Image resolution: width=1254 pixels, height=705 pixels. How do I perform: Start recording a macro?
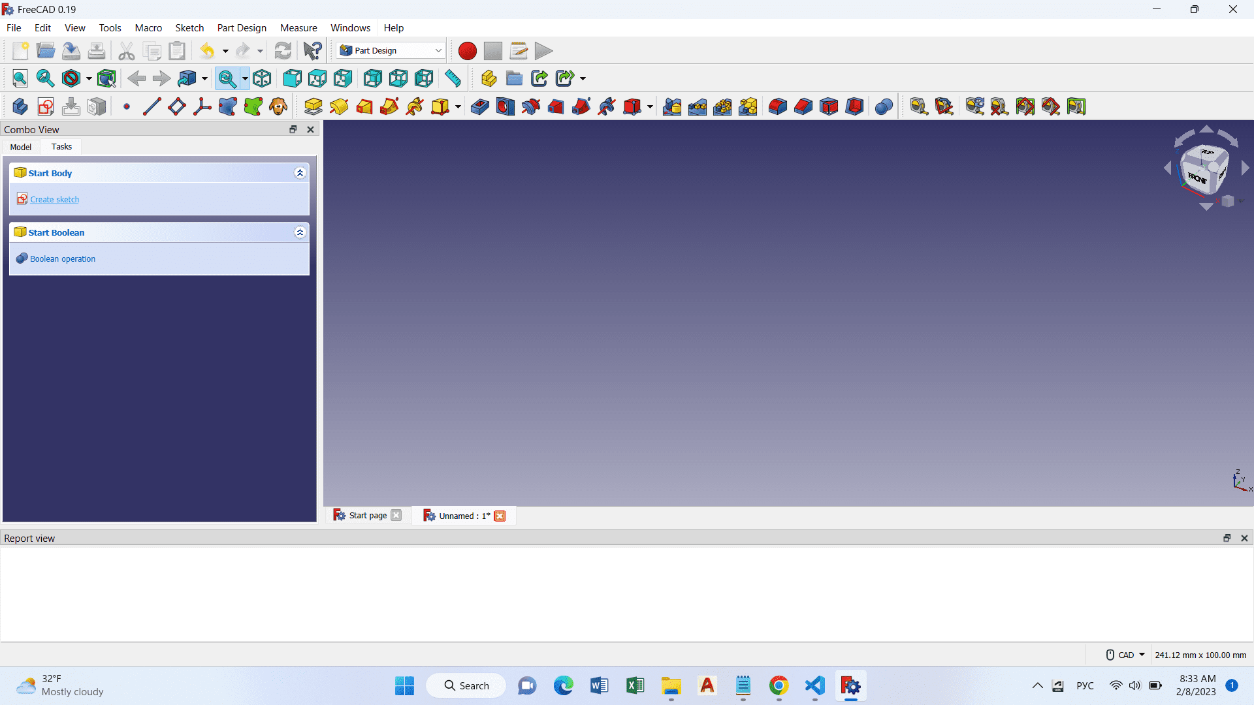[468, 50]
